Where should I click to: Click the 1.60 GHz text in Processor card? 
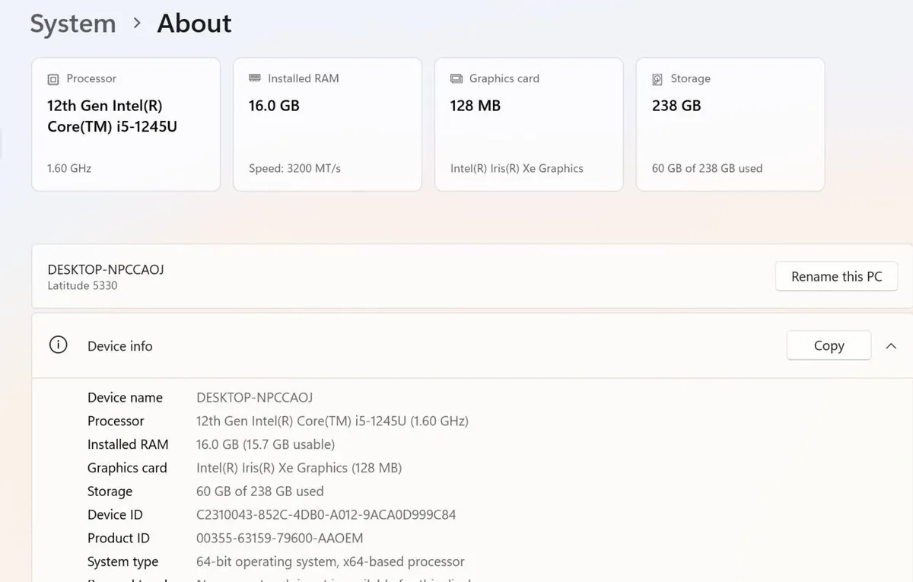tap(69, 168)
